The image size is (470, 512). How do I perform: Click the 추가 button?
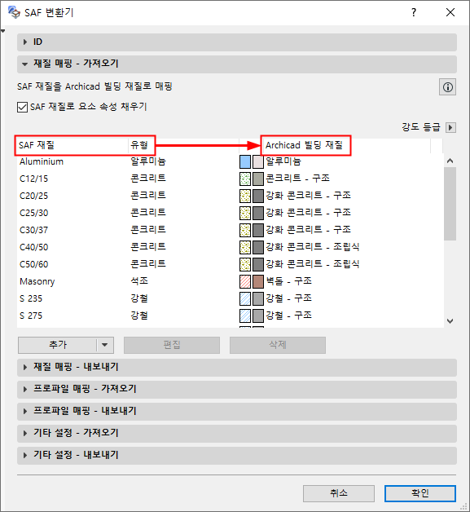[x=58, y=345]
